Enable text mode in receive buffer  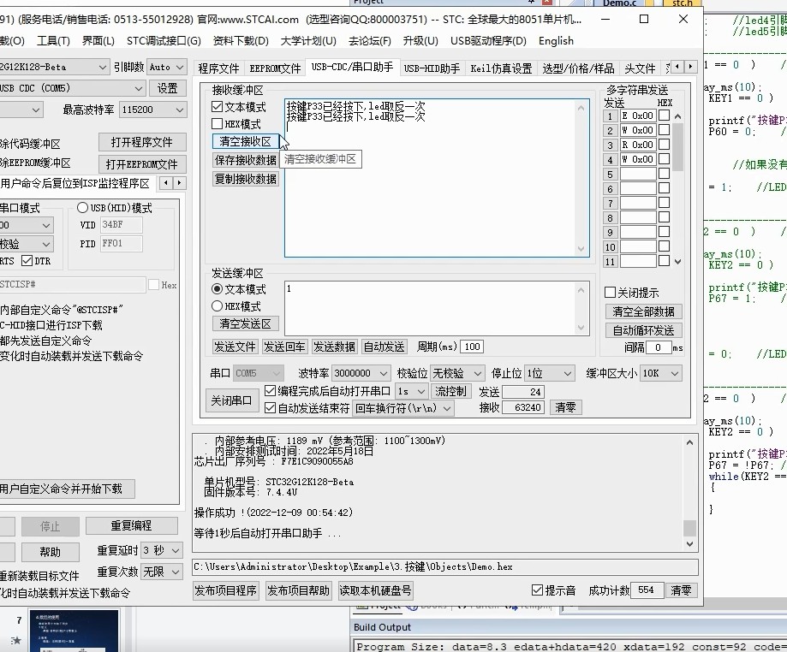click(217, 107)
